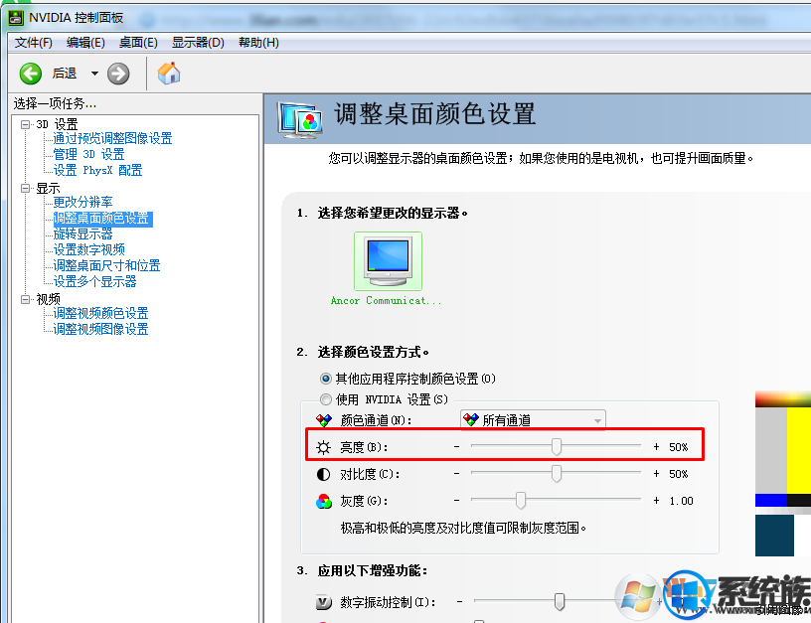Click the contrast half-circle icon
The width and height of the screenshot is (811, 623).
(x=323, y=474)
